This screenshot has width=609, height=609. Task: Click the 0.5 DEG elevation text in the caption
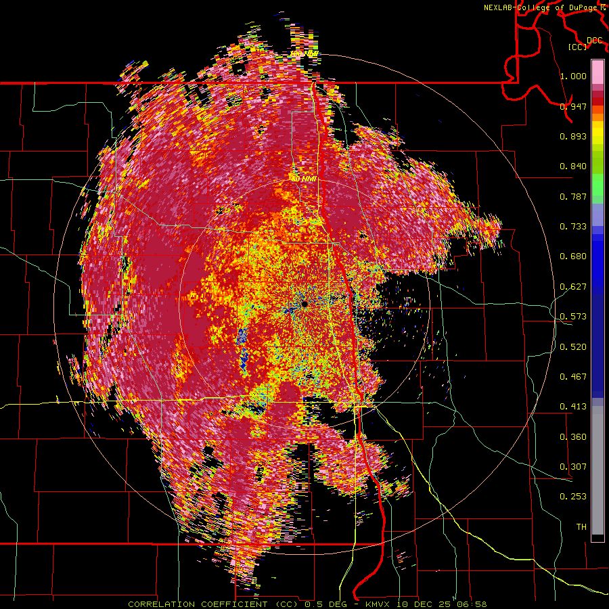[x=326, y=604]
